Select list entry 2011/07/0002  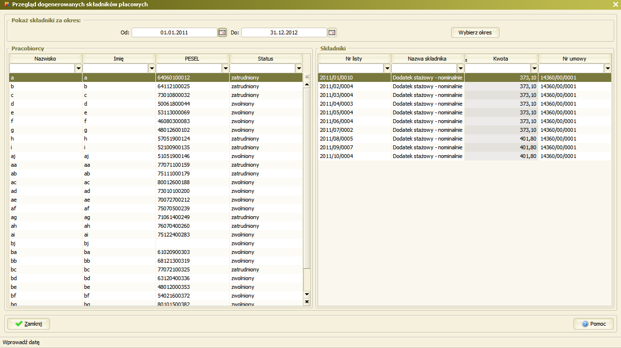pyautogui.click(x=465, y=130)
